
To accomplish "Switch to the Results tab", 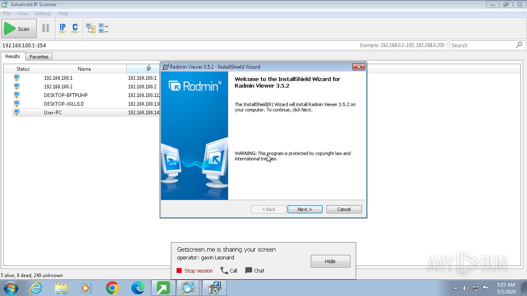I will (13, 56).
